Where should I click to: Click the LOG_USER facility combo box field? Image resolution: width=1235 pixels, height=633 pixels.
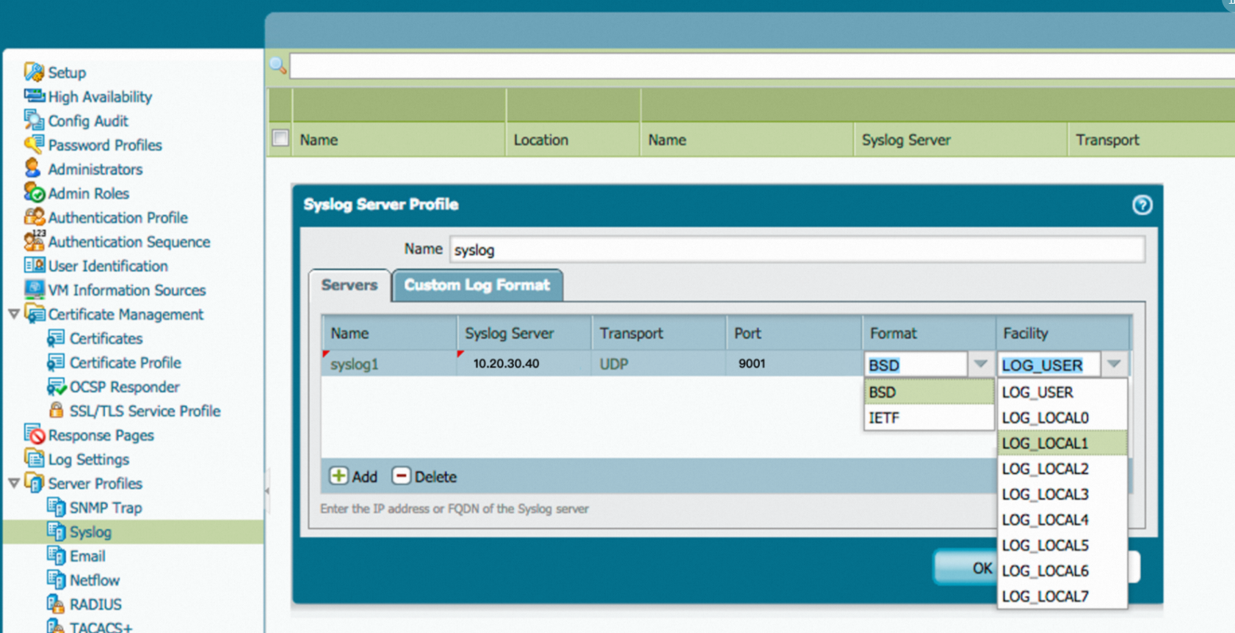1049,365
